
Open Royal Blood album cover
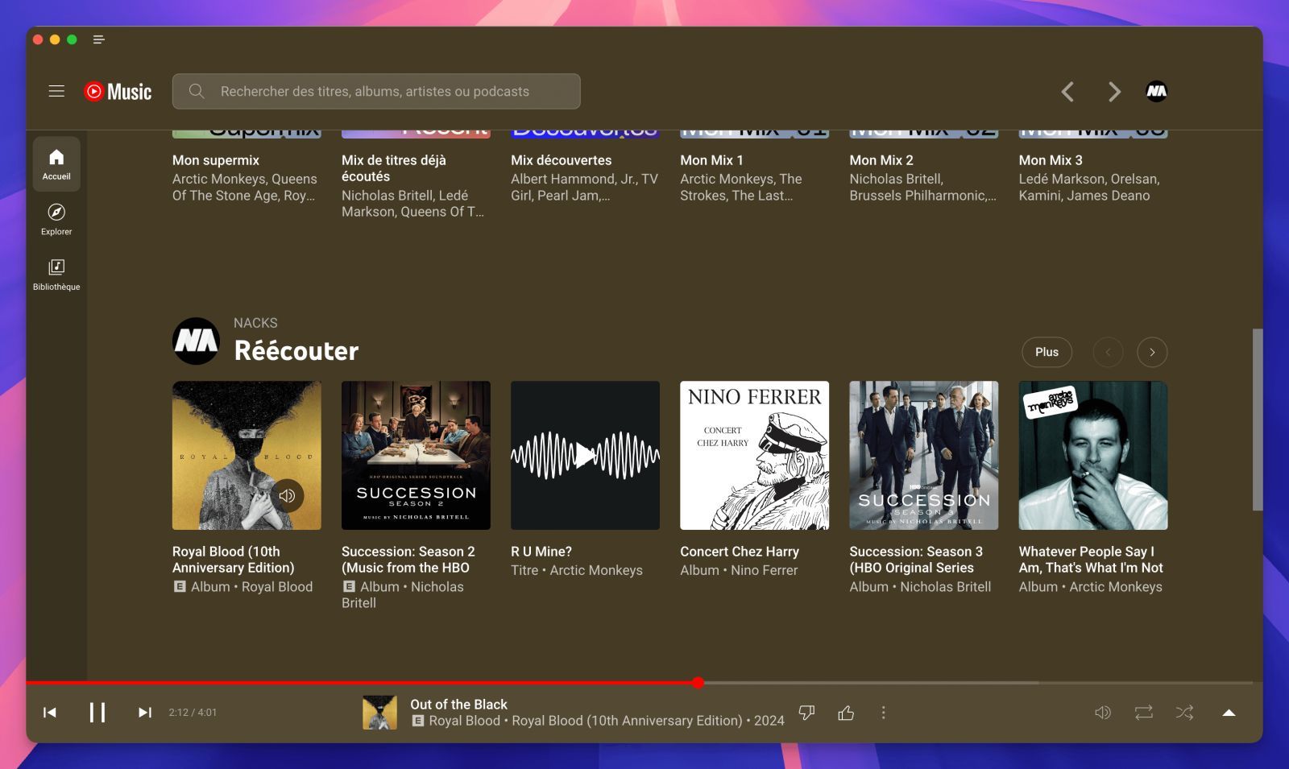pos(247,455)
